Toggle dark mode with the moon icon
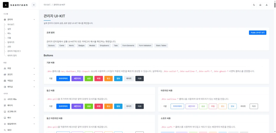 point(254,5)
